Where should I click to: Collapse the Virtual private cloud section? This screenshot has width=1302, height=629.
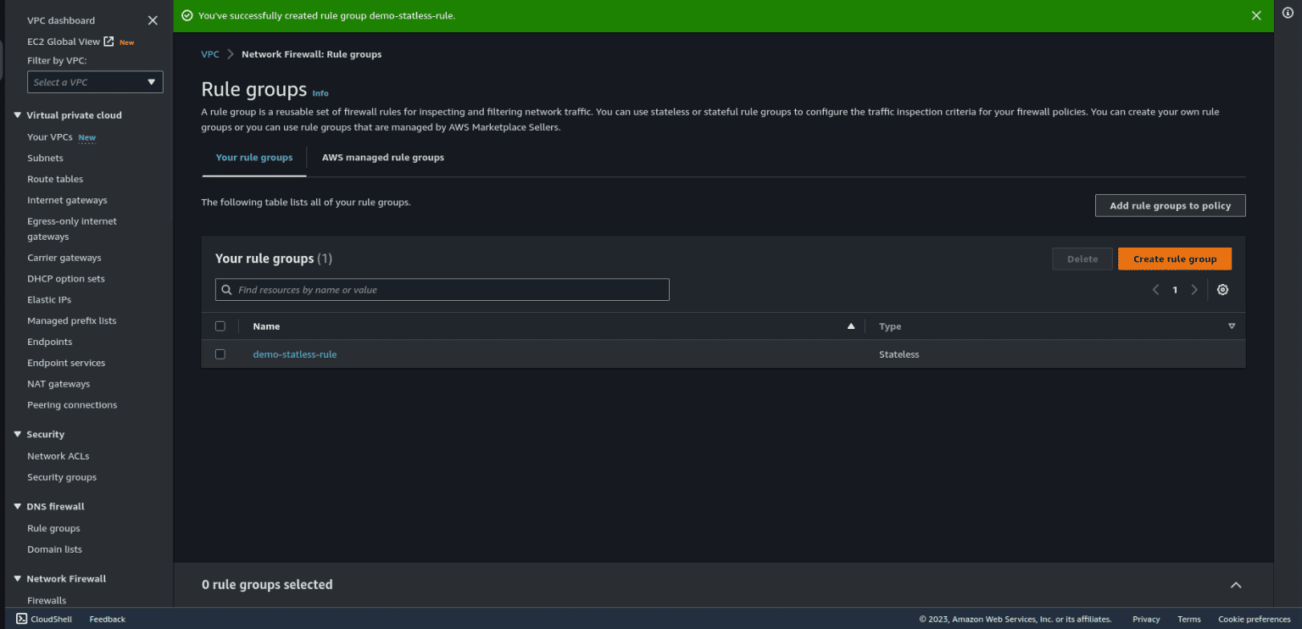click(x=18, y=115)
